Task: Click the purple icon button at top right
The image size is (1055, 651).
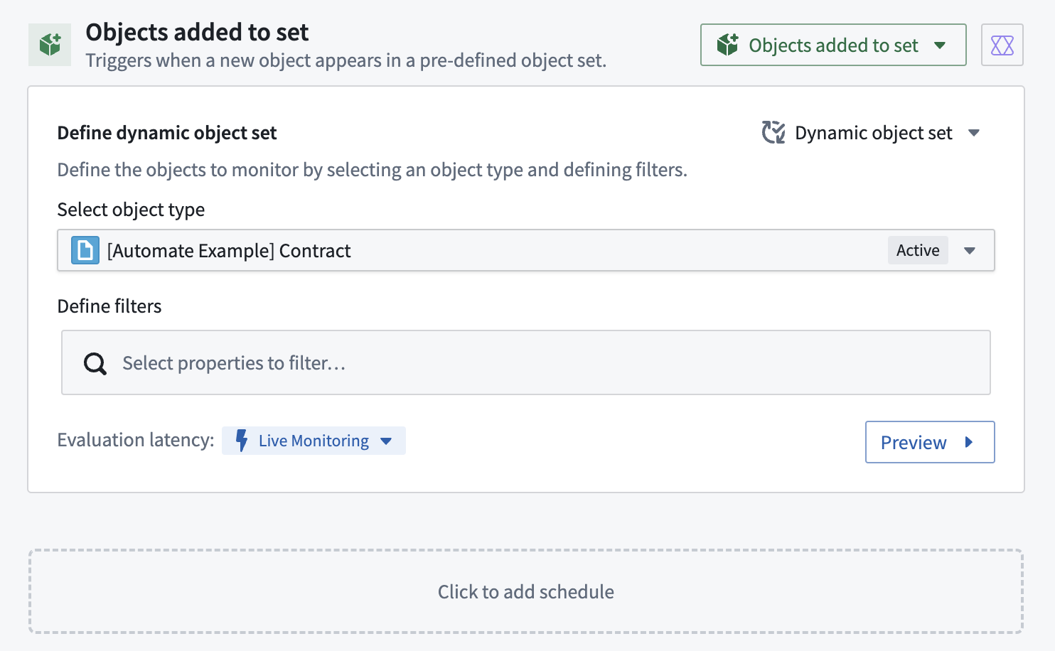Action: point(1002,45)
